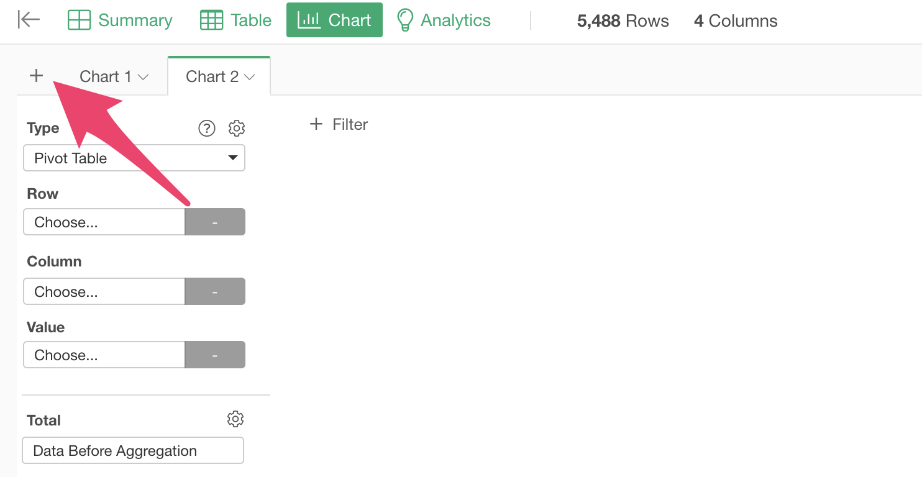Switch to the Chart 1 tab
This screenshot has height=477, width=922.
pos(106,76)
